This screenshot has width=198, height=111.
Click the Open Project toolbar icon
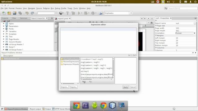pyautogui.click(x=15, y=13)
